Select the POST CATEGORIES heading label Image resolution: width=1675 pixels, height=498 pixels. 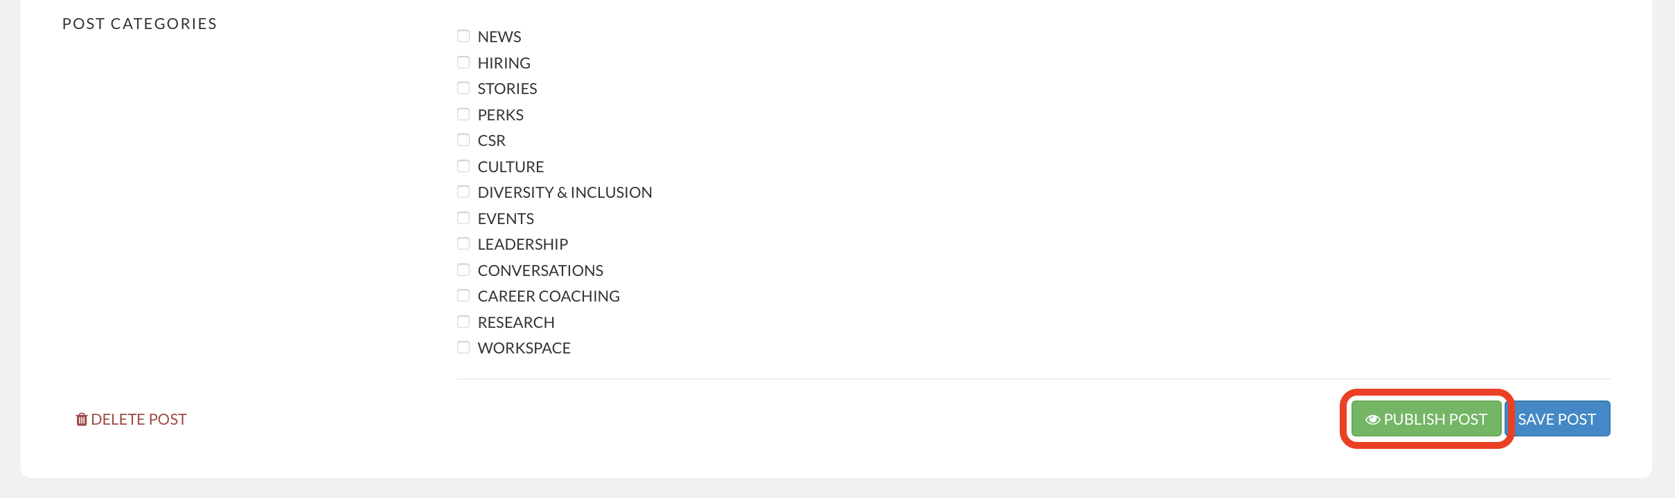(x=139, y=23)
